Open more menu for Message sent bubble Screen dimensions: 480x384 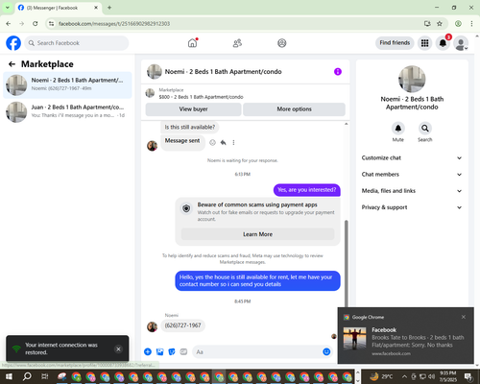point(233,143)
